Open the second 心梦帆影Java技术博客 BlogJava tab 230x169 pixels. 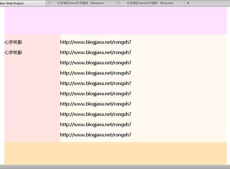150,3
